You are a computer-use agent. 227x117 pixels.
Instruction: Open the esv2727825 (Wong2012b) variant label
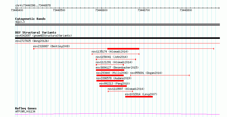(32, 41)
